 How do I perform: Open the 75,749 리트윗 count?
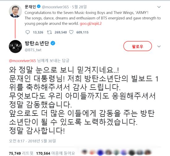pyautogui.click(x=21, y=153)
